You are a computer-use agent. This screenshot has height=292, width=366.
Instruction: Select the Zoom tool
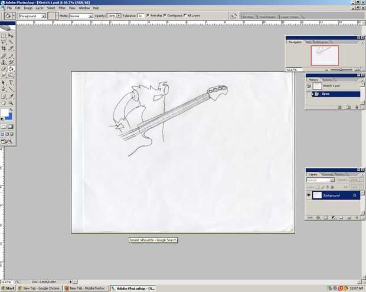(x=11, y=103)
